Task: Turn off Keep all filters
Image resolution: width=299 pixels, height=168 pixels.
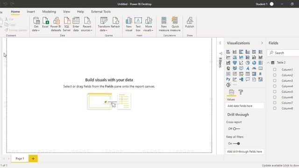Action: click(236, 143)
